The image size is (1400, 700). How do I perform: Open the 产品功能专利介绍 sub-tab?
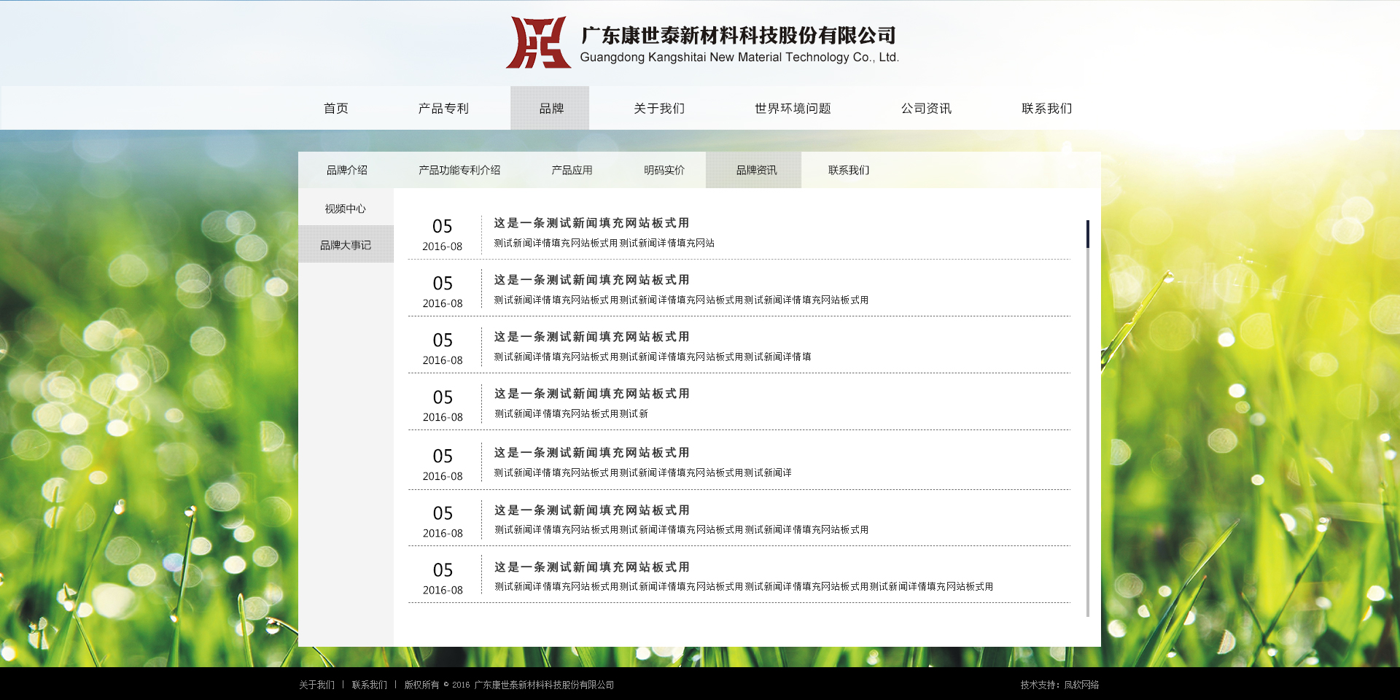point(459,171)
